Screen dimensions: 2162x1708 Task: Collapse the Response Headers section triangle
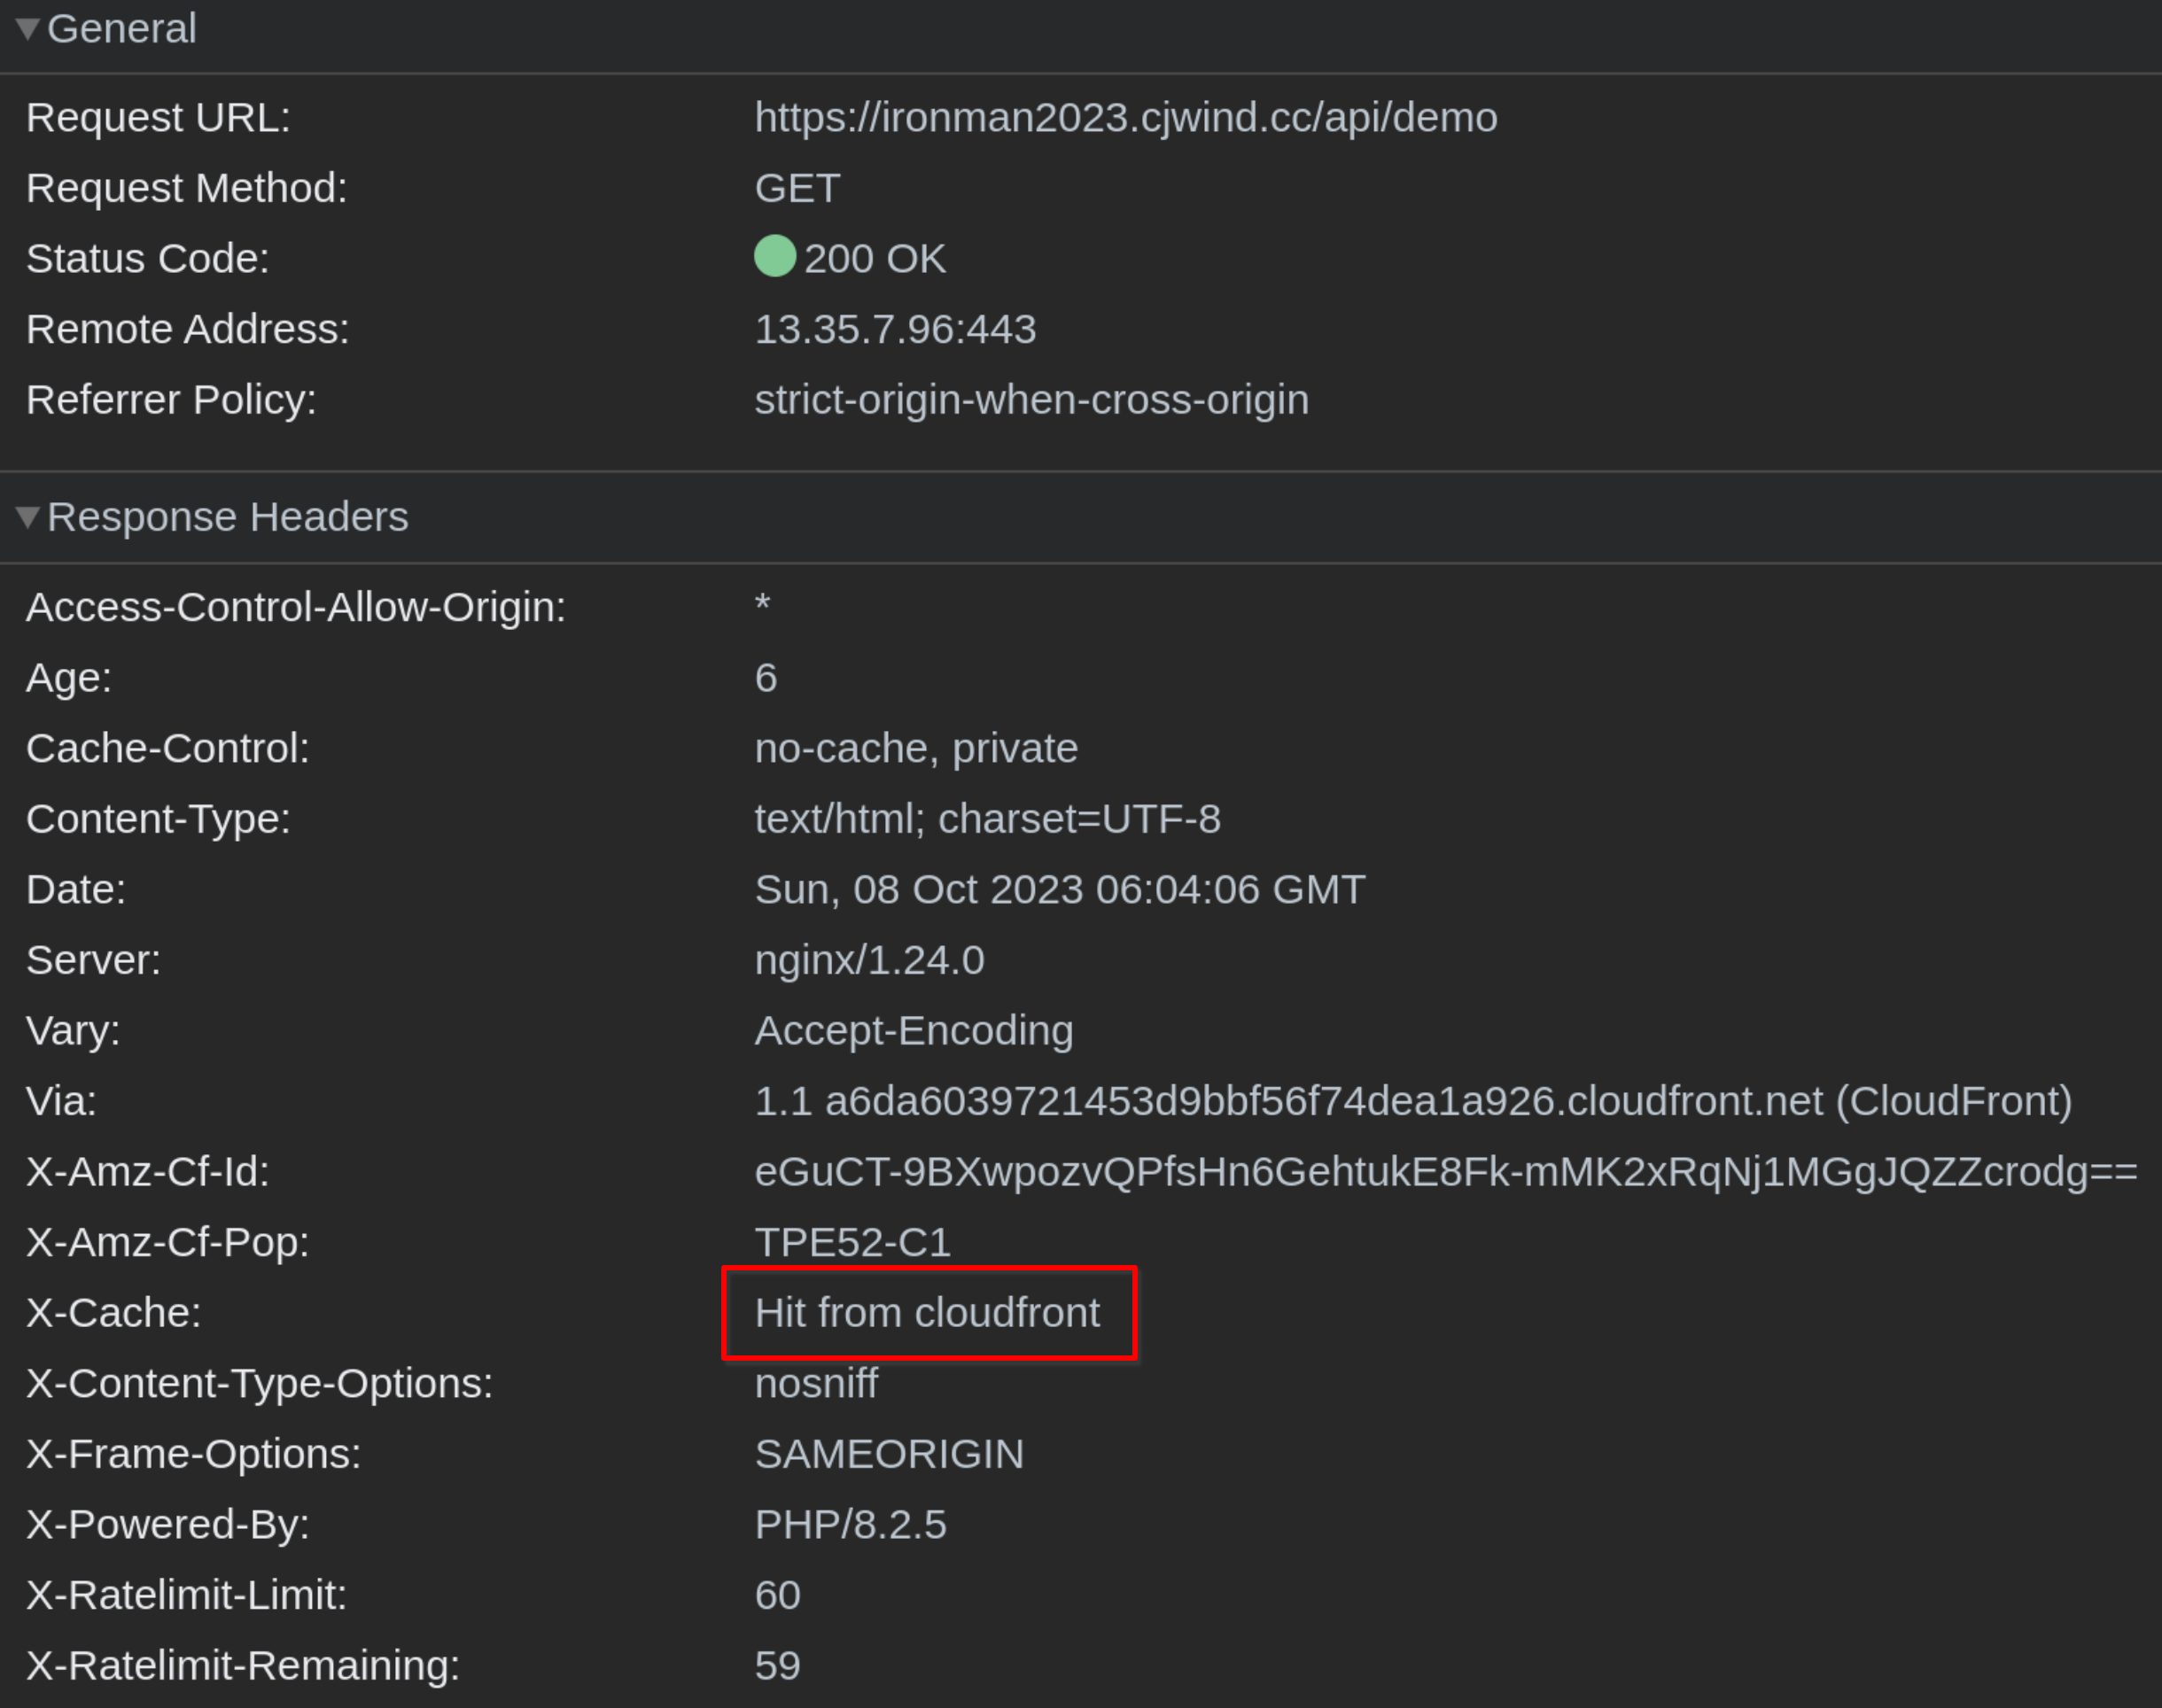pyautogui.click(x=28, y=517)
